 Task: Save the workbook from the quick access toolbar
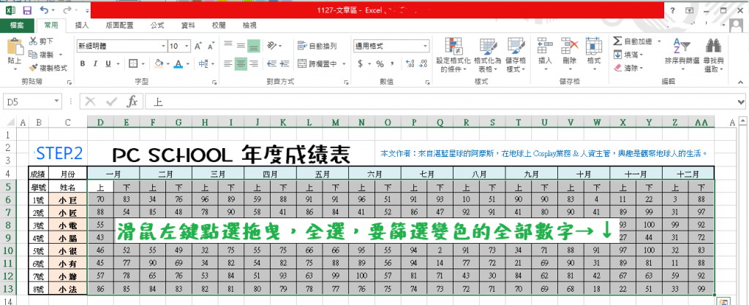(27, 10)
